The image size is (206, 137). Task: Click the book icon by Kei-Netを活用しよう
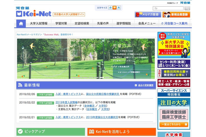point(91,132)
